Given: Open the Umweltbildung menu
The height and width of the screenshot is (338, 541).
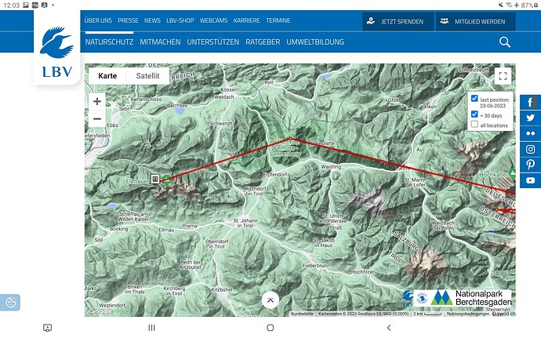Looking at the screenshot, I should click(x=315, y=42).
